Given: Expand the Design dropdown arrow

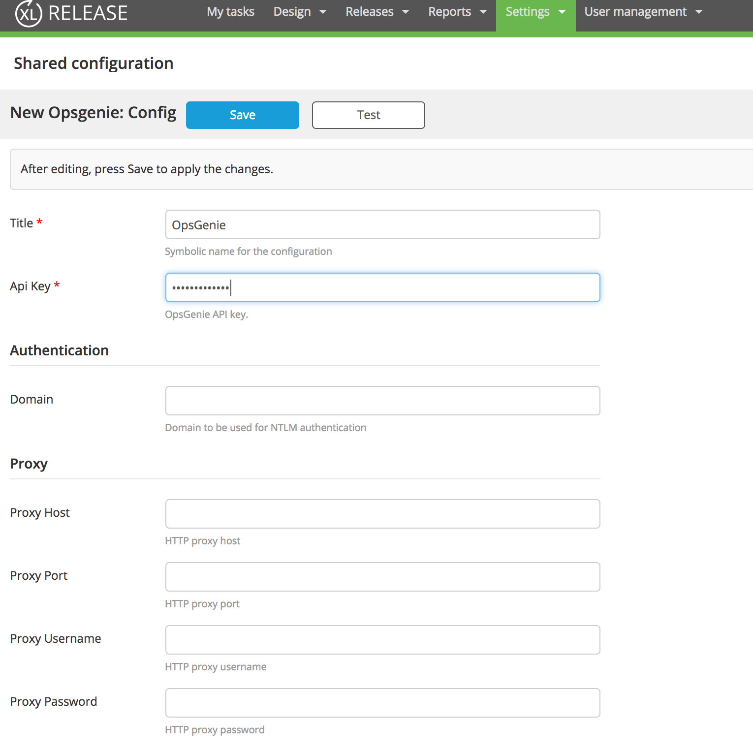Looking at the screenshot, I should point(323,12).
